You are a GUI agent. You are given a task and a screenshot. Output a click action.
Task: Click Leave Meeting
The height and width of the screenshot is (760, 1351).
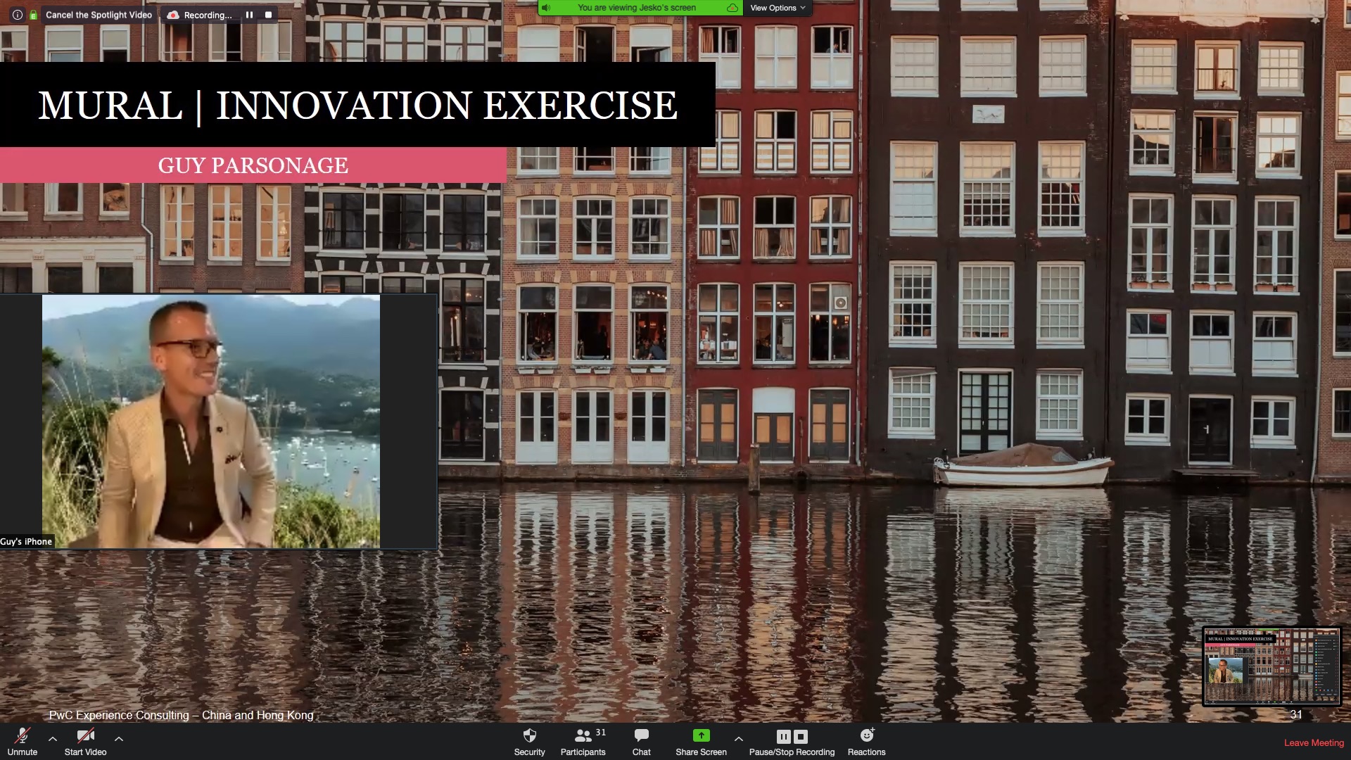point(1313,742)
